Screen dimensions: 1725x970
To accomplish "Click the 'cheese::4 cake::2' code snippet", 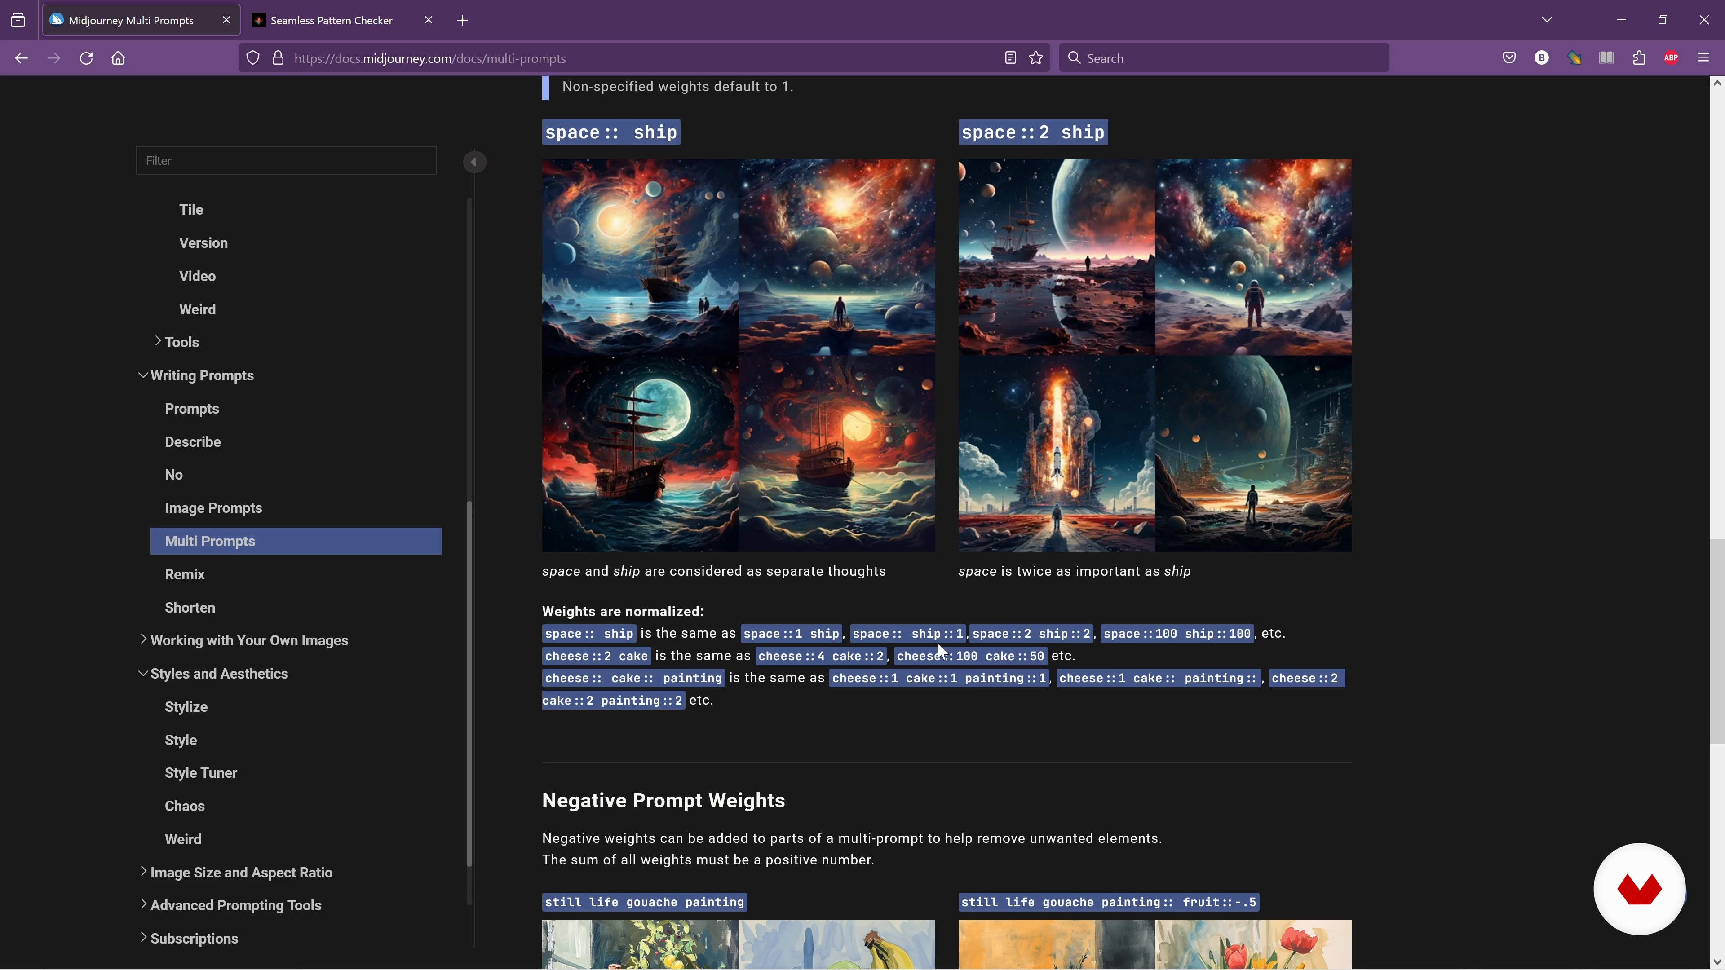I will click(x=822, y=656).
